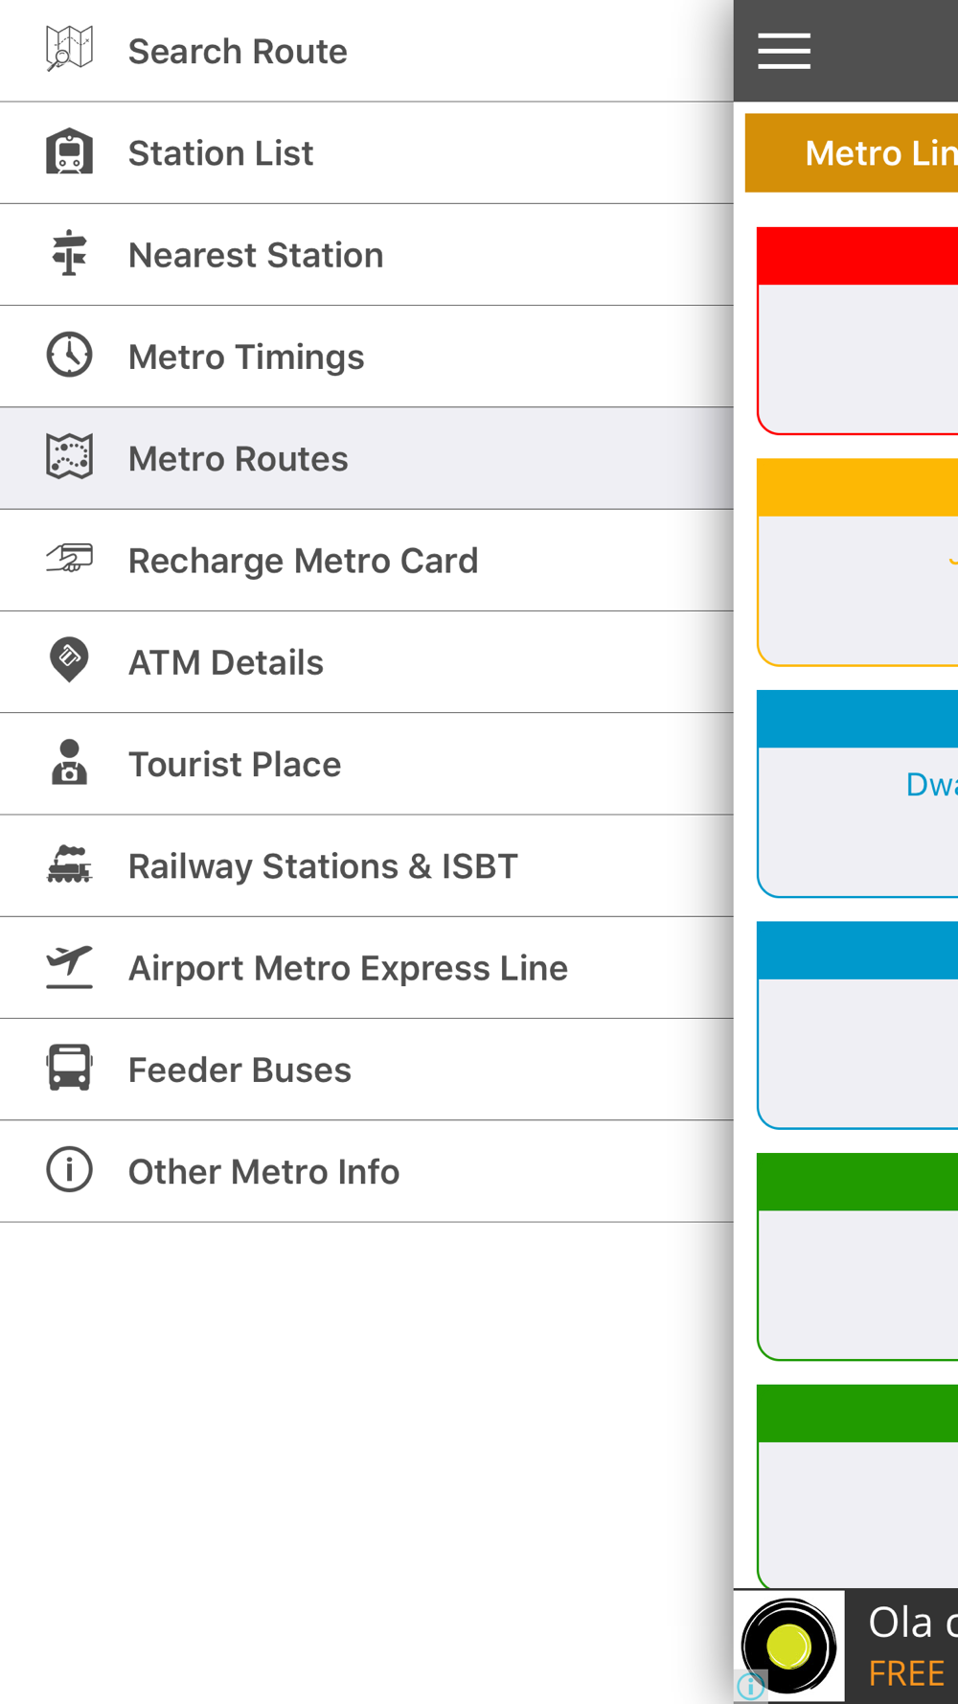The width and height of the screenshot is (958, 1704).
Task: Click the ad info icon
Action: [751, 1686]
